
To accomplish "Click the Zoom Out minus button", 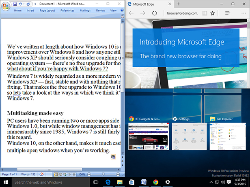I will tap(89, 174).
